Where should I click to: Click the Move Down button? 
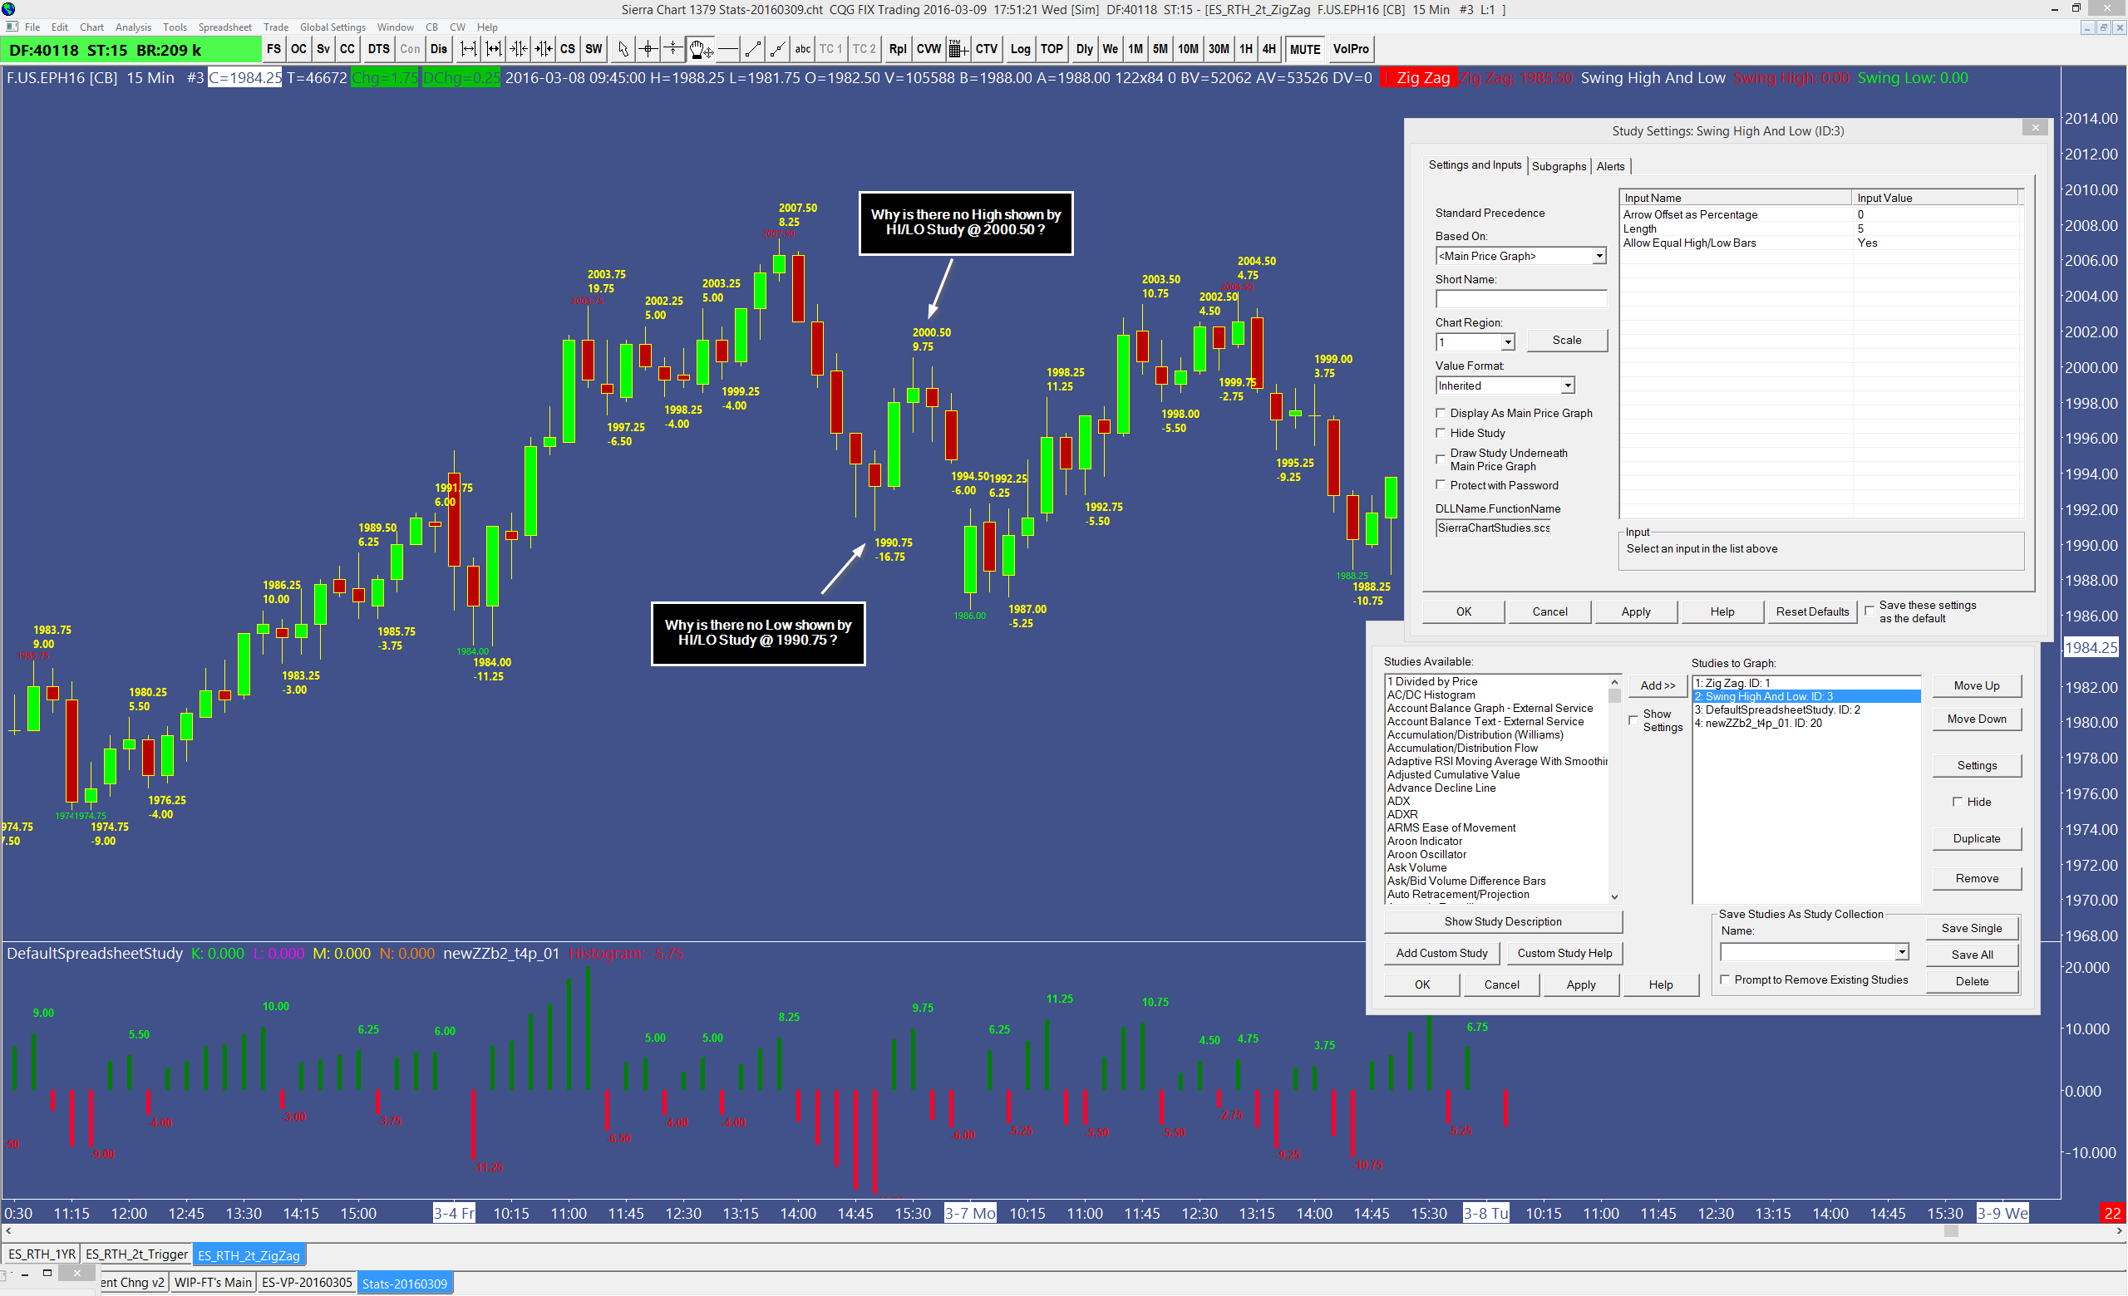[x=1976, y=719]
